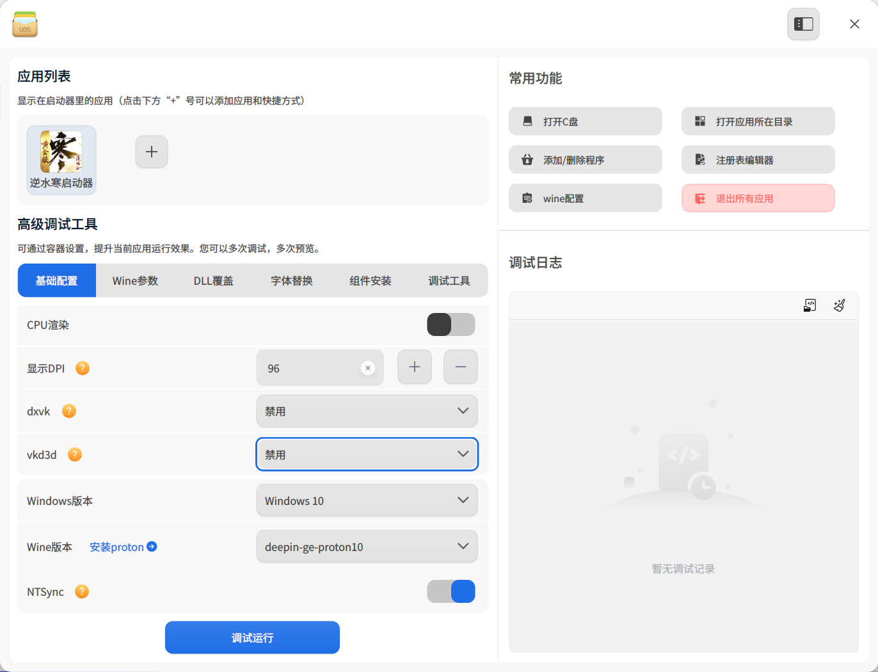This screenshot has height=672, width=878.
Task: Click the 显示DPI input field showing 96
Action: coord(320,368)
